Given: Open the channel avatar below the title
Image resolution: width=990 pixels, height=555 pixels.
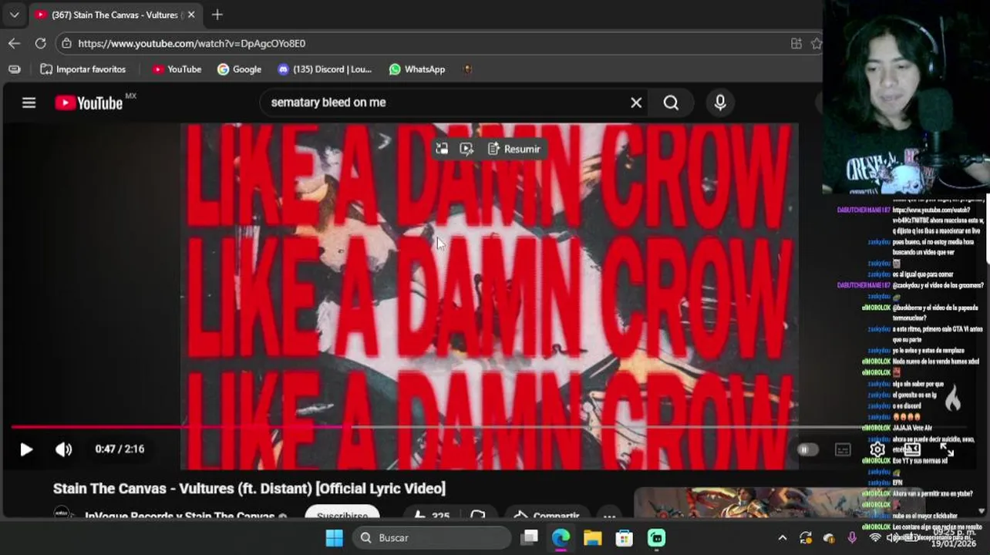Looking at the screenshot, I should (63, 513).
